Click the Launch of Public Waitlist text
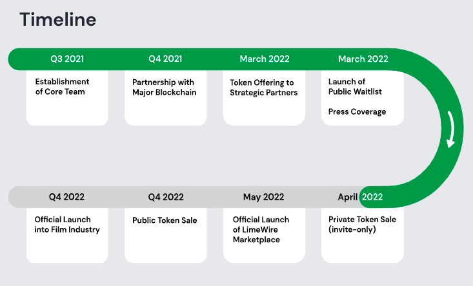 point(355,86)
